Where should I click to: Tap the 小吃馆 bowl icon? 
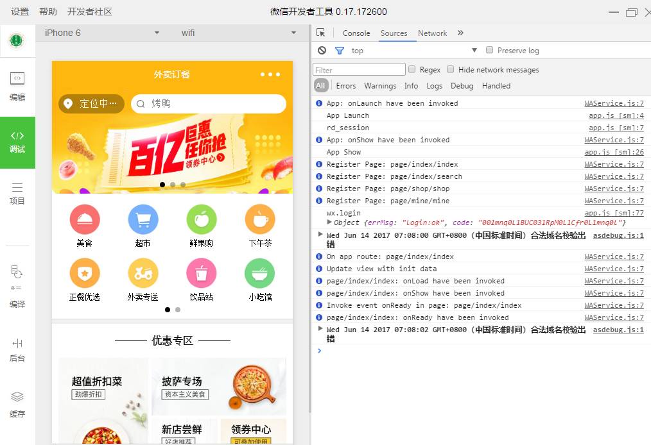[x=260, y=273]
